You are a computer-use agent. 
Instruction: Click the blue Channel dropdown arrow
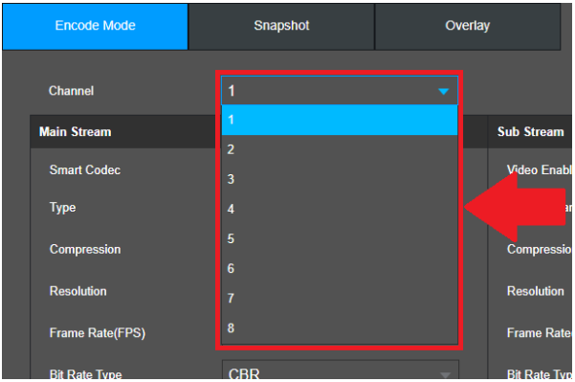tap(443, 91)
